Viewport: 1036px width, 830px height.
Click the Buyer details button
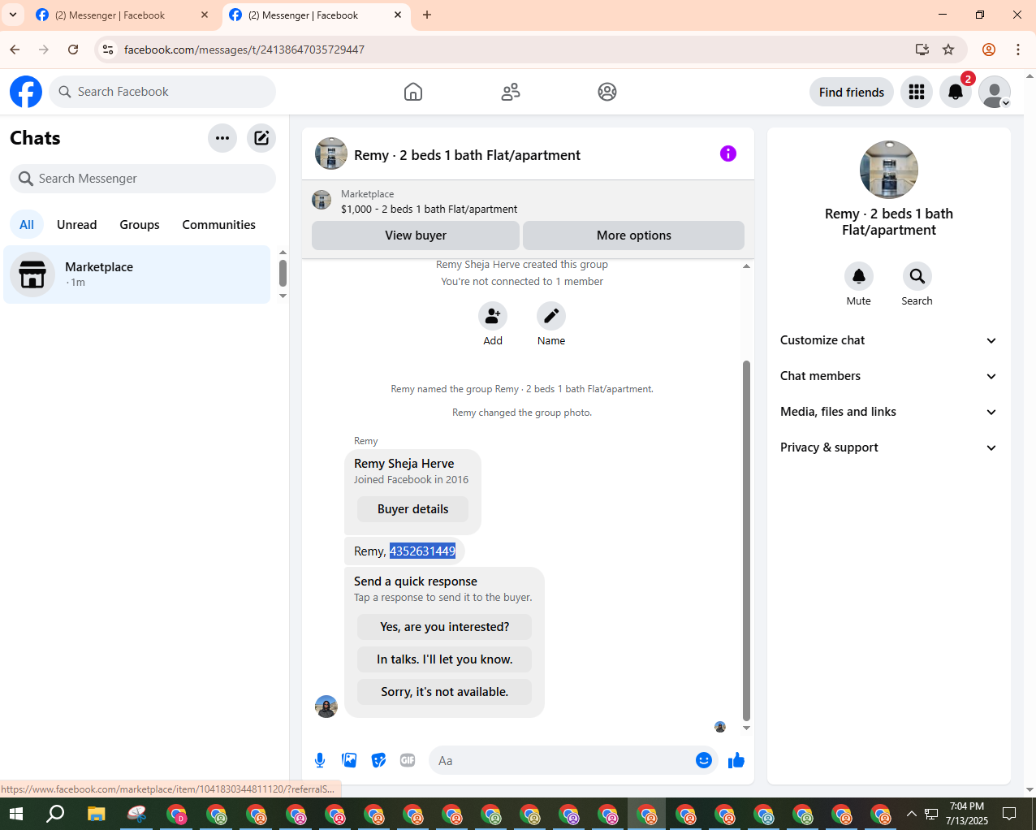[x=413, y=509]
